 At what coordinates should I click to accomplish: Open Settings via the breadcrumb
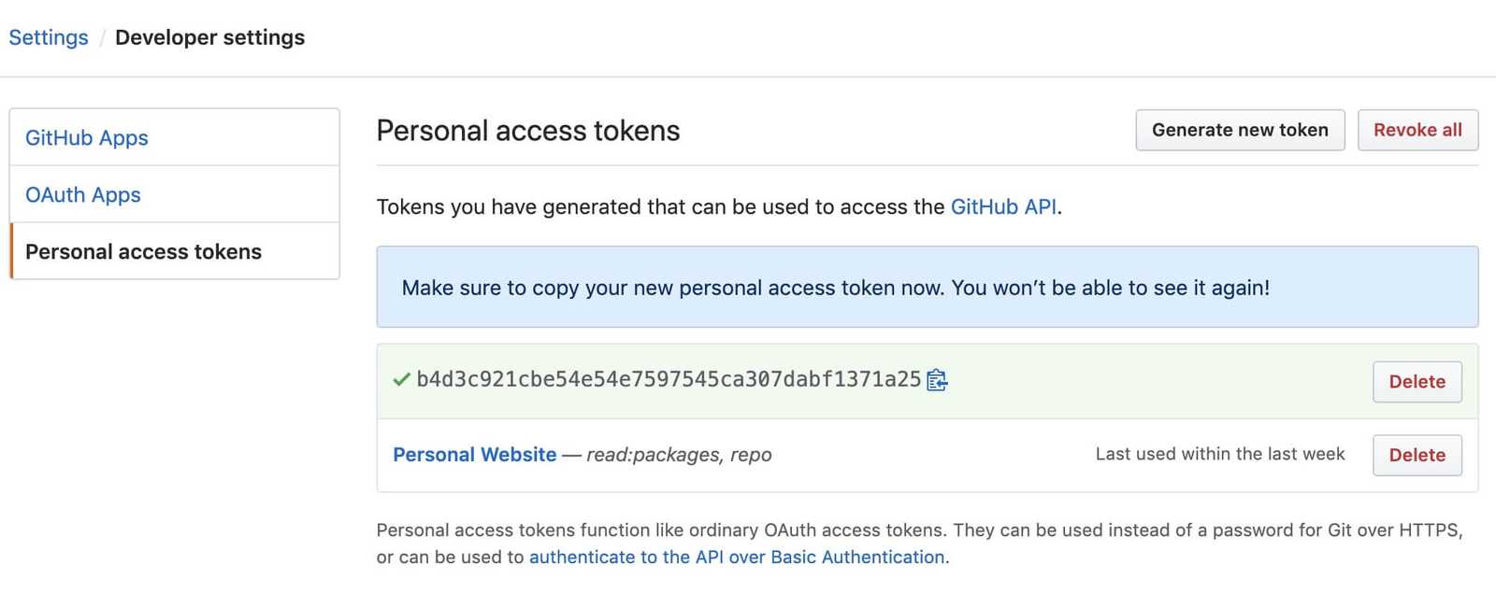coord(48,37)
